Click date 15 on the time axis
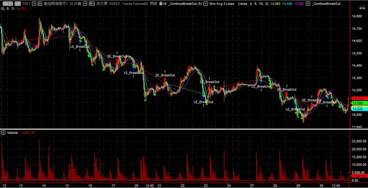368x188 pixels. (67, 186)
